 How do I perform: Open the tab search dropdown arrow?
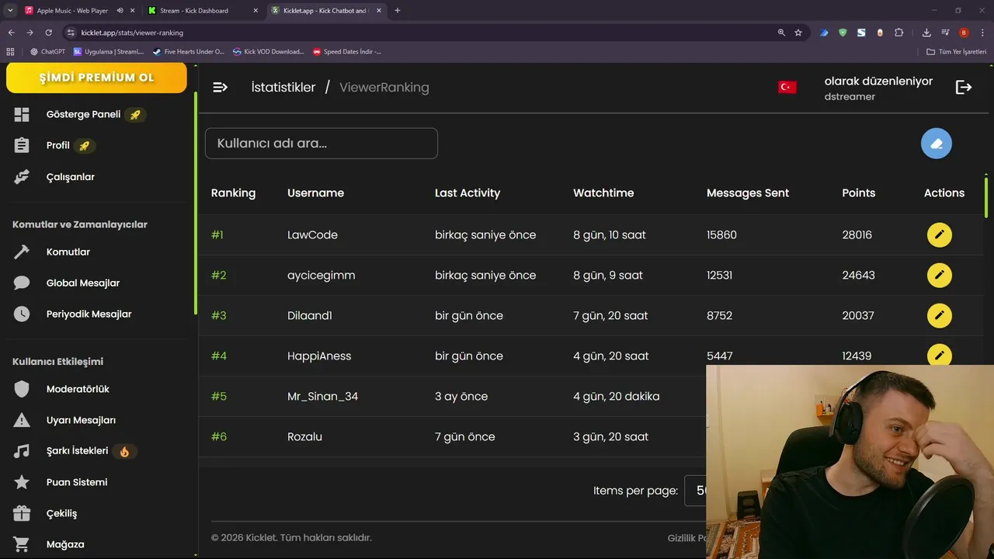pos(10,11)
